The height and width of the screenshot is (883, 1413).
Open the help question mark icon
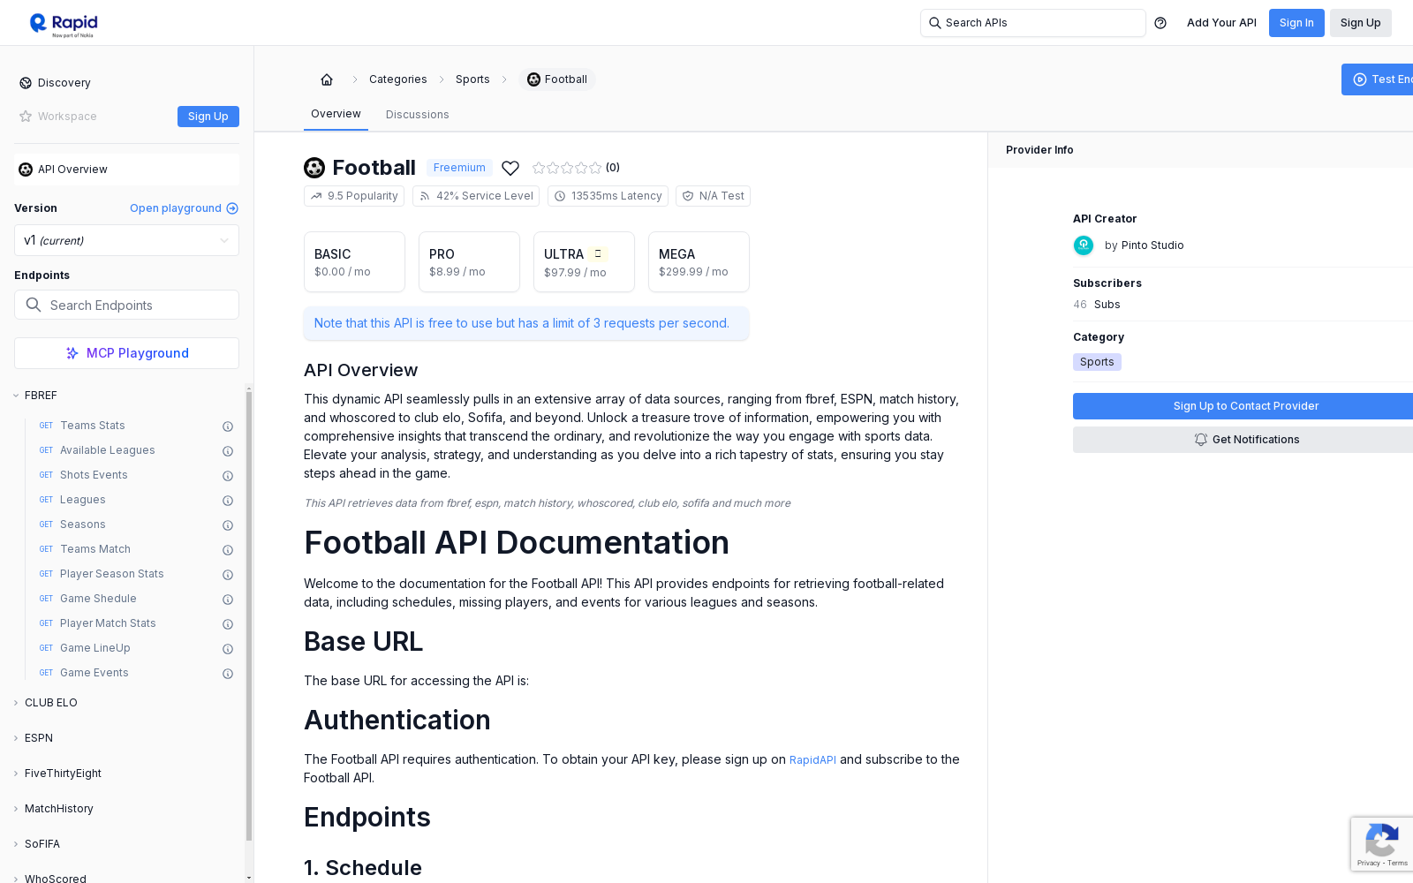[1160, 23]
